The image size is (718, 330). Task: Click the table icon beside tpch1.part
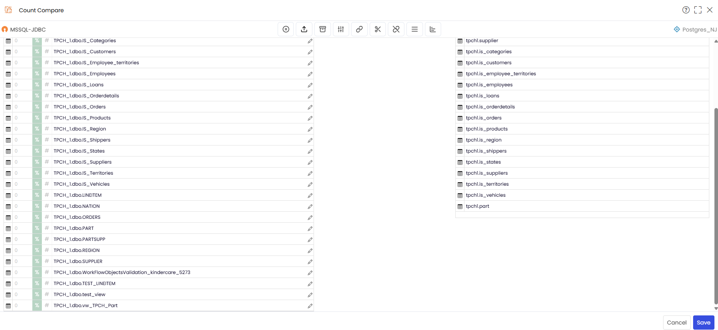(460, 206)
